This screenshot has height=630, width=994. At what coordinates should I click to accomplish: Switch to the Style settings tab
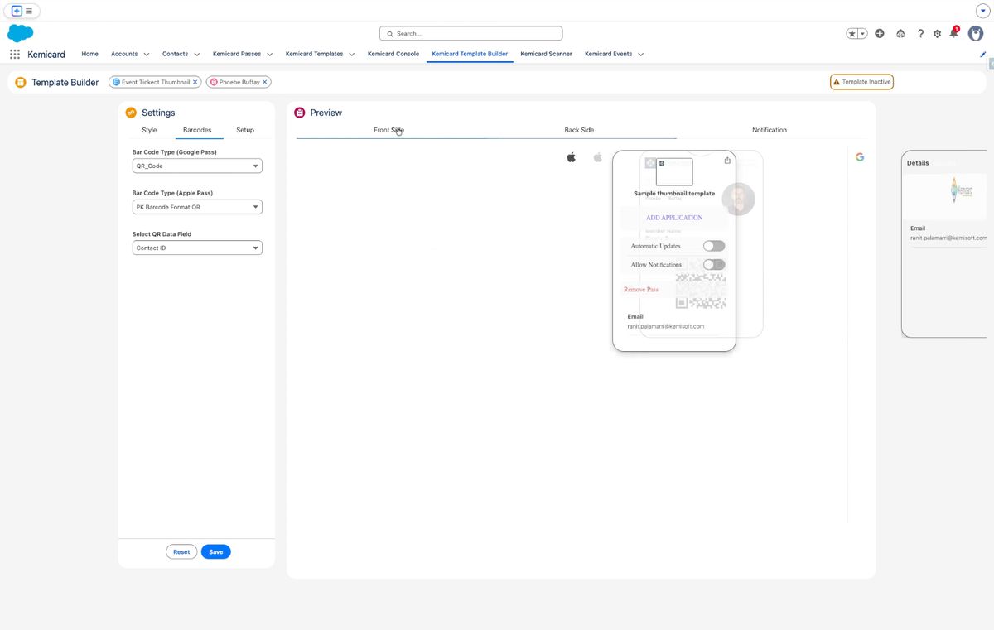click(149, 130)
